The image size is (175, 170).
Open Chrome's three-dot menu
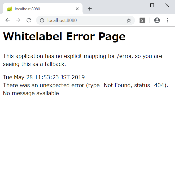[168, 20]
